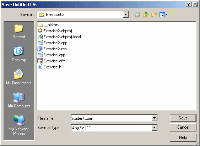This screenshot has height=146, width=200.
Task: Save the file with Save button
Action: [x=183, y=118]
